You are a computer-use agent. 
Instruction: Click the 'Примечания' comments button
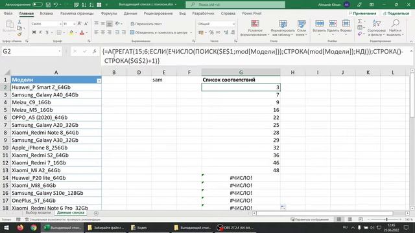click(x=362, y=13)
